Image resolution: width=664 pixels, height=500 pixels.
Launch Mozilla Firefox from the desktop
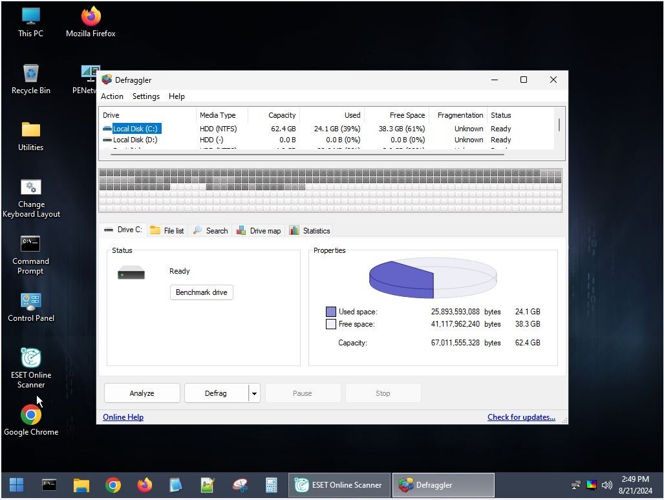click(90, 16)
